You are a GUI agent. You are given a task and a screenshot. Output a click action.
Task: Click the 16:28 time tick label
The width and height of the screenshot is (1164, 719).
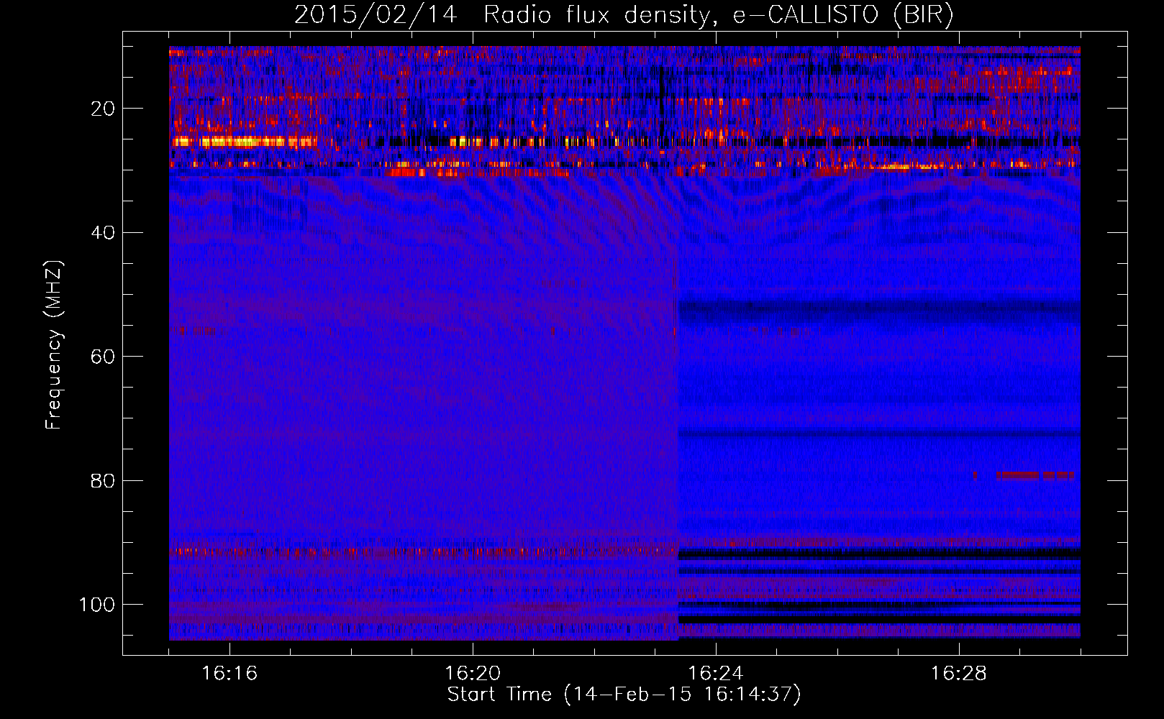(959, 674)
